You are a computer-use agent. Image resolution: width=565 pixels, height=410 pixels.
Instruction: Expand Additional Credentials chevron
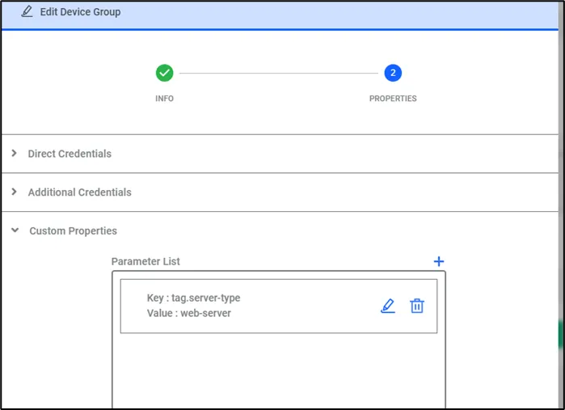(x=14, y=192)
